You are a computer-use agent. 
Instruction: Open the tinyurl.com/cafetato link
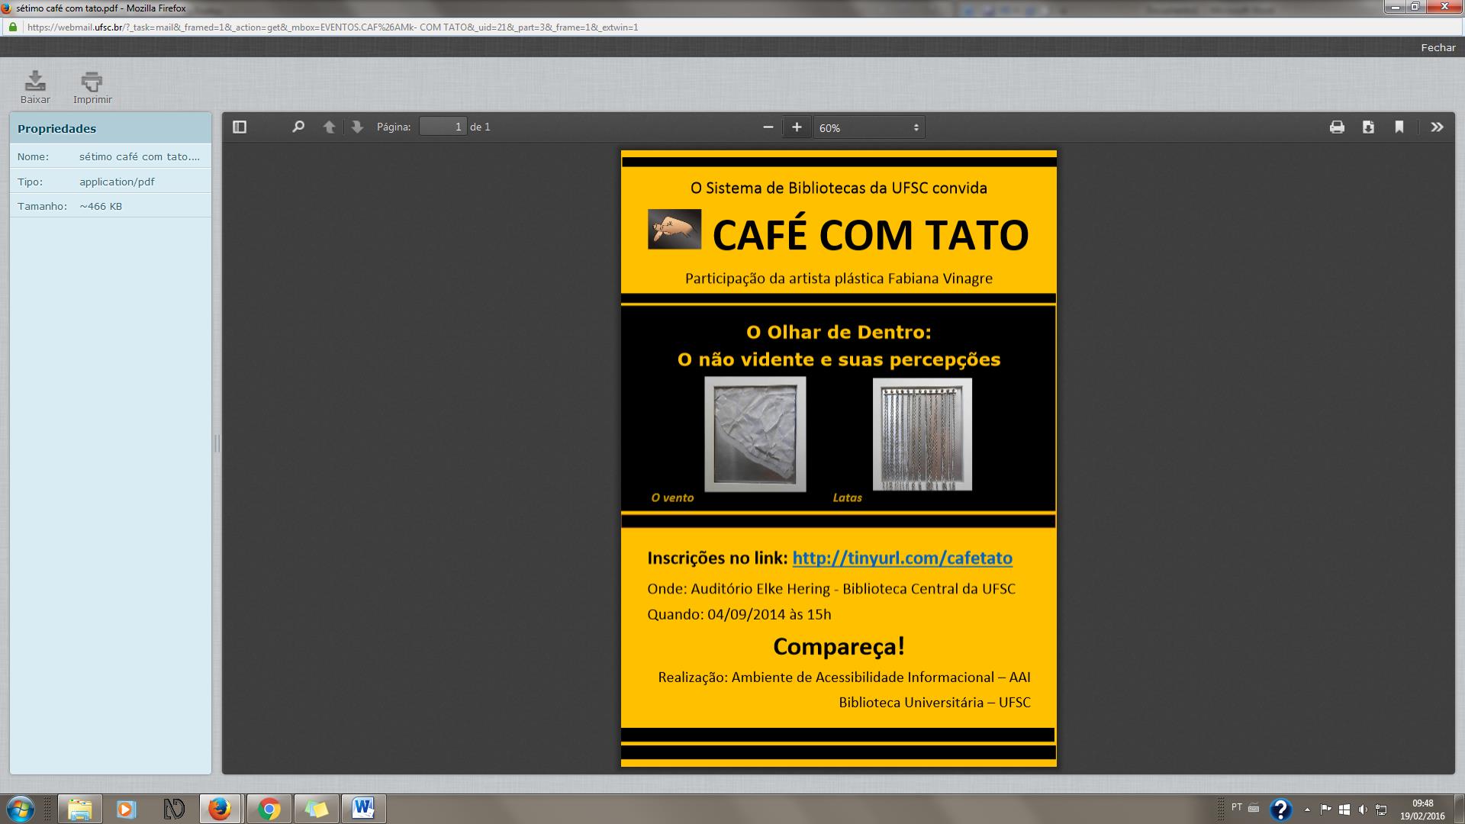[x=902, y=558]
